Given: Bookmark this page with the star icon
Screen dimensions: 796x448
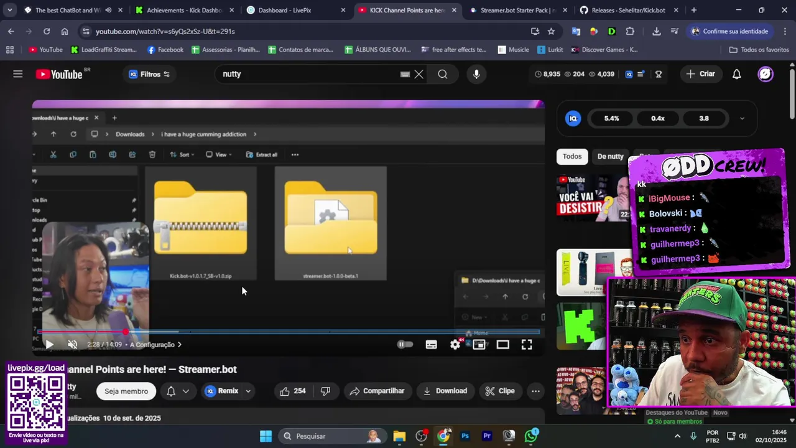Looking at the screenshot, I should click(x=551, y=31).
